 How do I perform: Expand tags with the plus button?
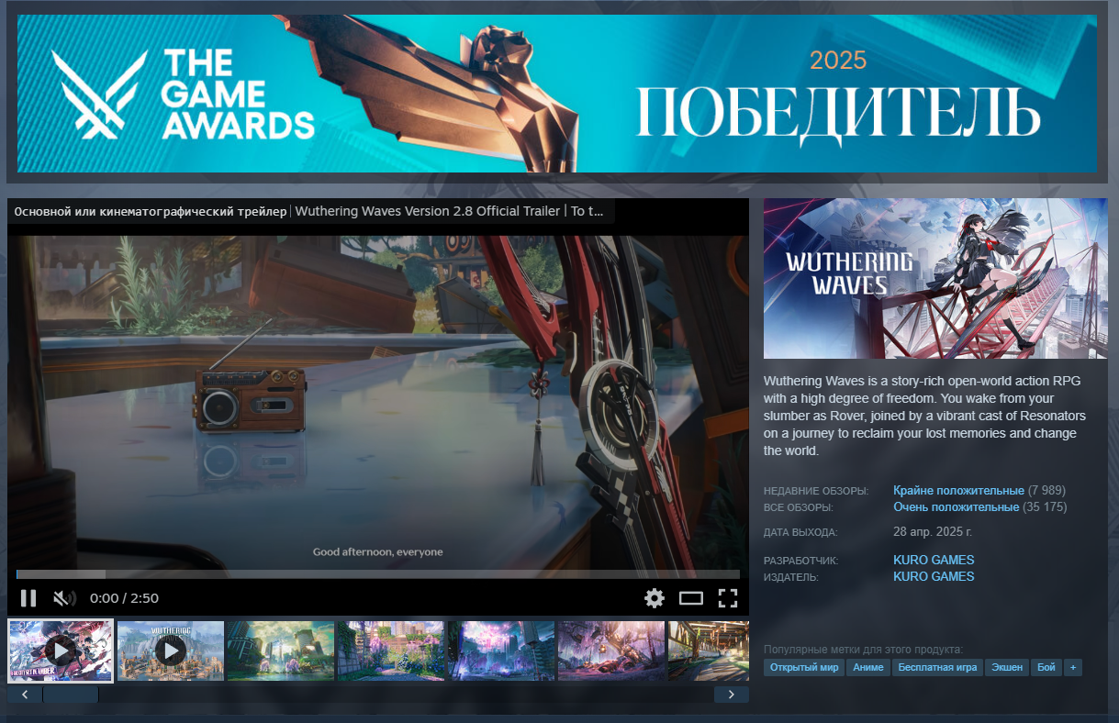click(x=1072, y=667)
